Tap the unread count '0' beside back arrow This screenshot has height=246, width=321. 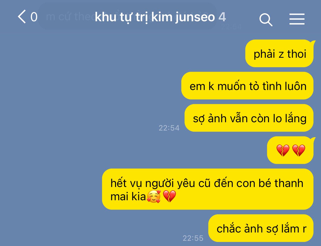click(x=34, y=17)
